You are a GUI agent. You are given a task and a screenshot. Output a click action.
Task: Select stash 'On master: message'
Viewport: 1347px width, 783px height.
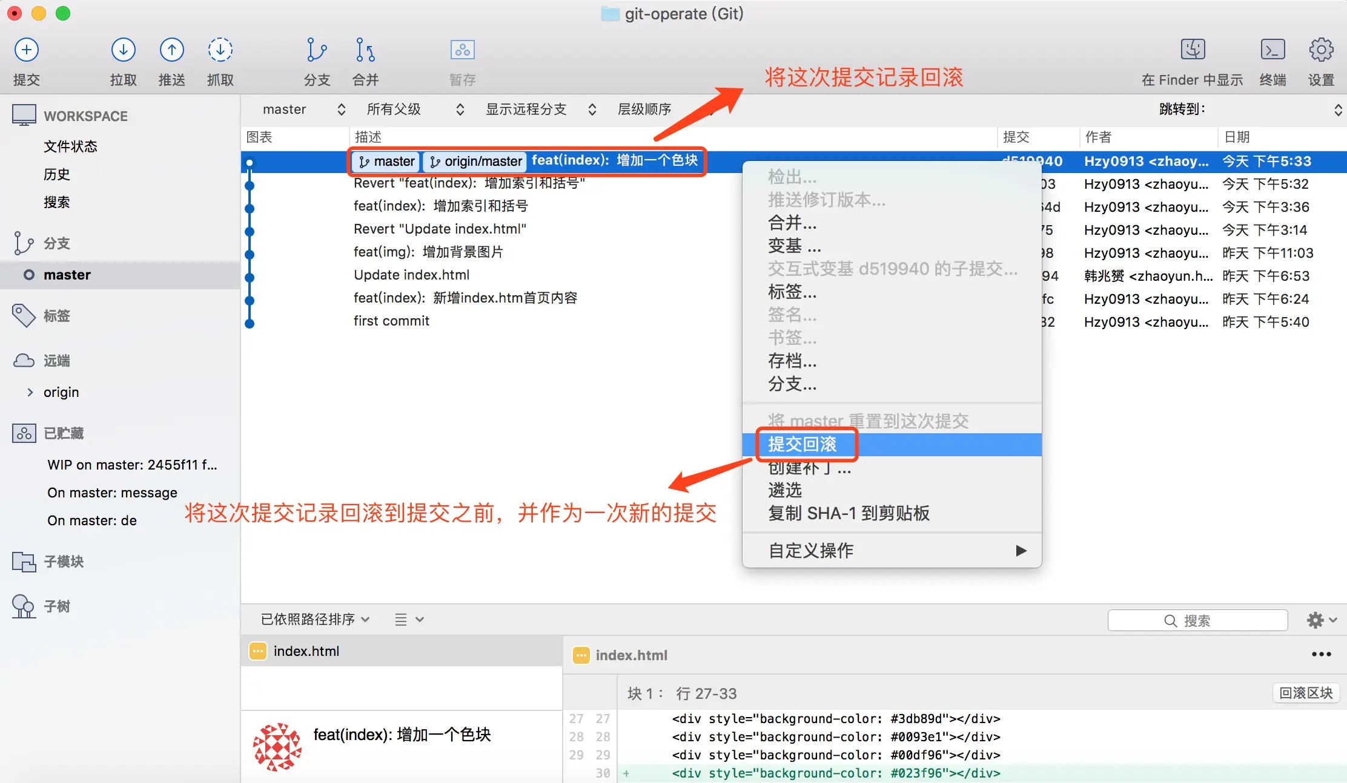(x=113, y=493)
